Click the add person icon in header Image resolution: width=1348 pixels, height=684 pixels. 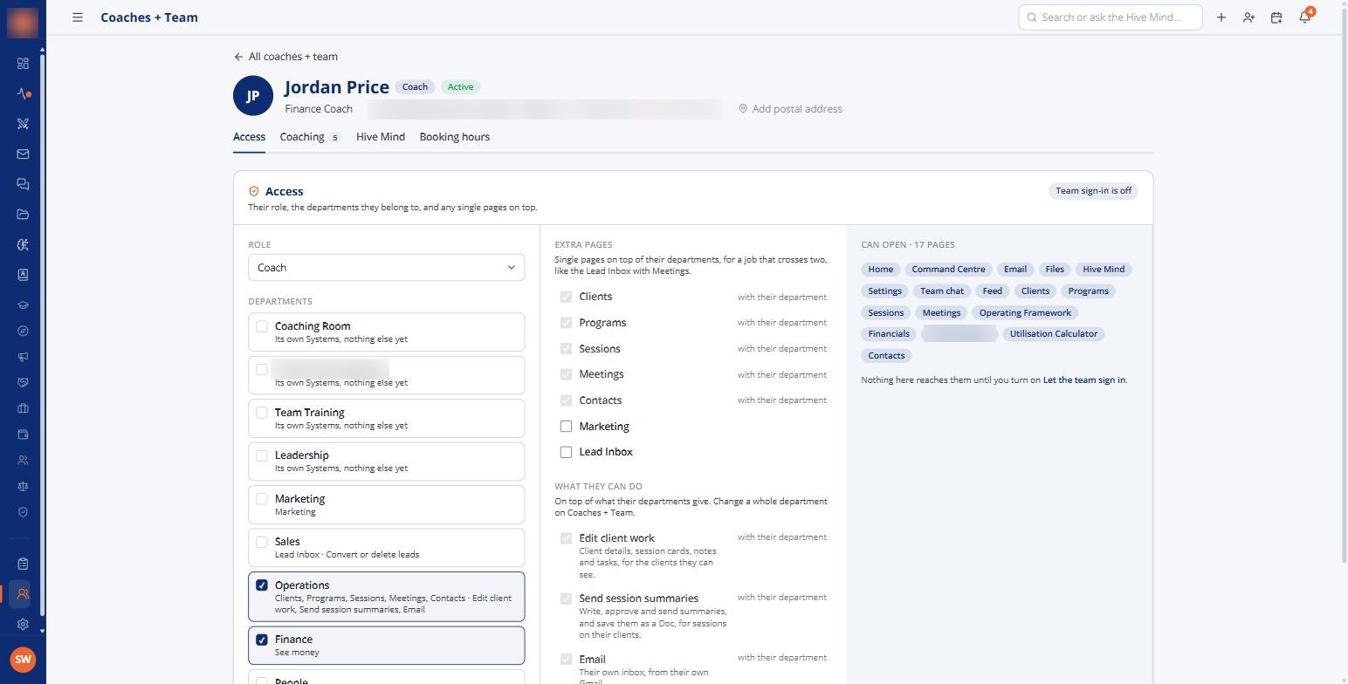(x=1248, y=17)
